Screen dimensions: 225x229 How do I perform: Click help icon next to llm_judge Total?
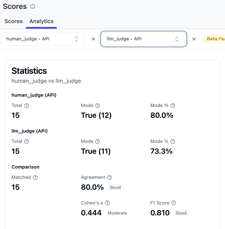point(27,142)
